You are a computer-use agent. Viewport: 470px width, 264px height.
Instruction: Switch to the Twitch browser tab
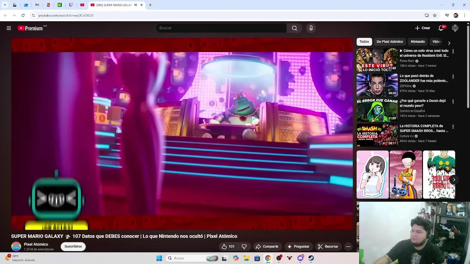click(x=71, y=5)
